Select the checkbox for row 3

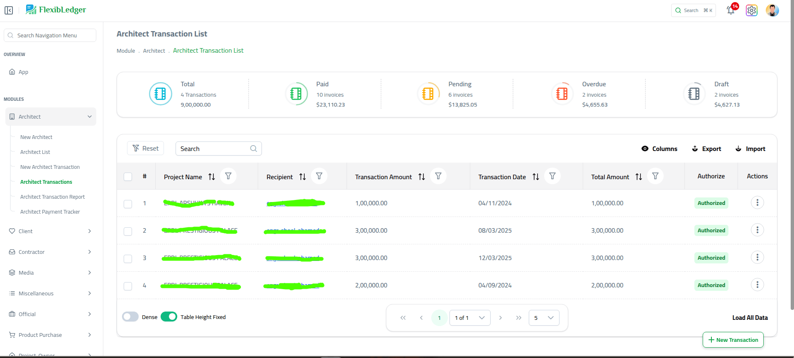pos(128,258)
